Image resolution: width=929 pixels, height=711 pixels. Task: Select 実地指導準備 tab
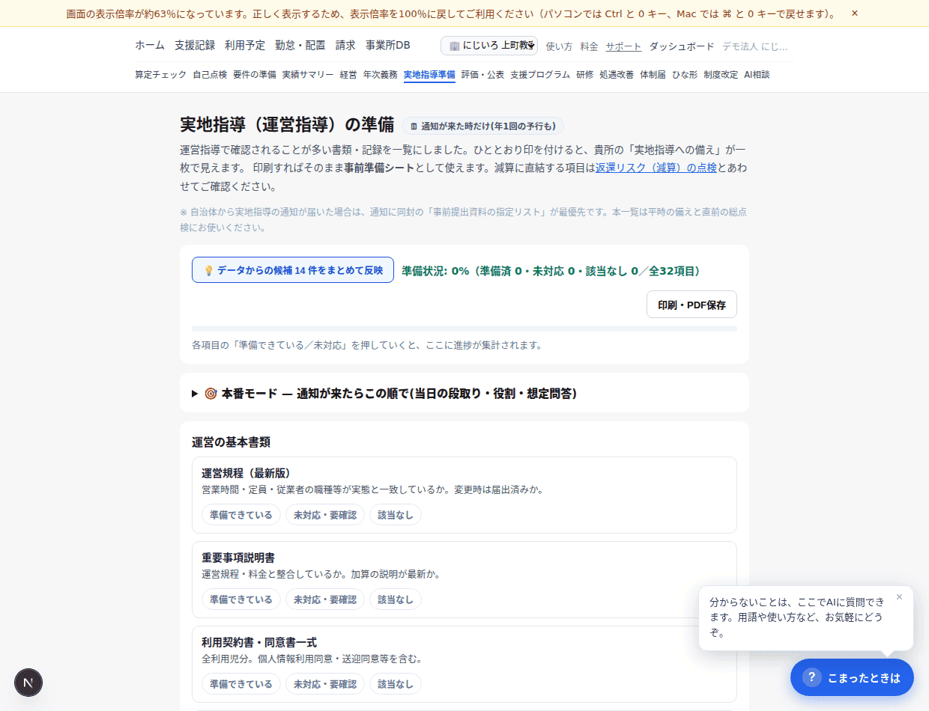429,75
